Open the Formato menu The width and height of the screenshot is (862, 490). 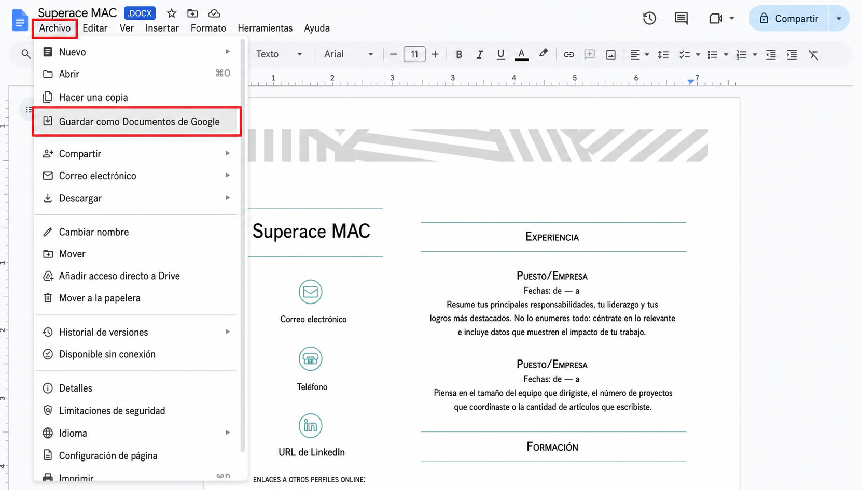click(208, 28)
